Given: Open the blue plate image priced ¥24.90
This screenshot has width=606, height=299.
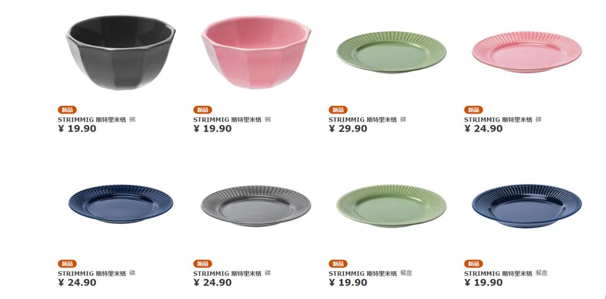Looking at the screenshot, I should coord(121,204).
